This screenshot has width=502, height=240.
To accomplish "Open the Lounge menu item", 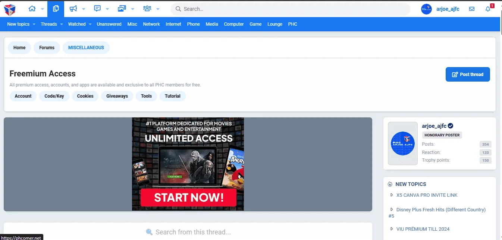I will coord(275,24).
